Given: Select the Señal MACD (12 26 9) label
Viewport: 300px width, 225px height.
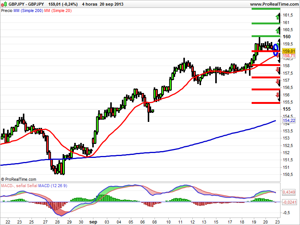Looking at the screenshot, I should point(47,186).
